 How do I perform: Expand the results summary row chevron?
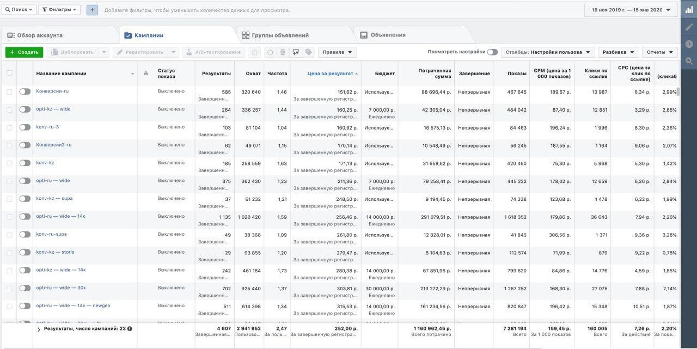(39, 329)
